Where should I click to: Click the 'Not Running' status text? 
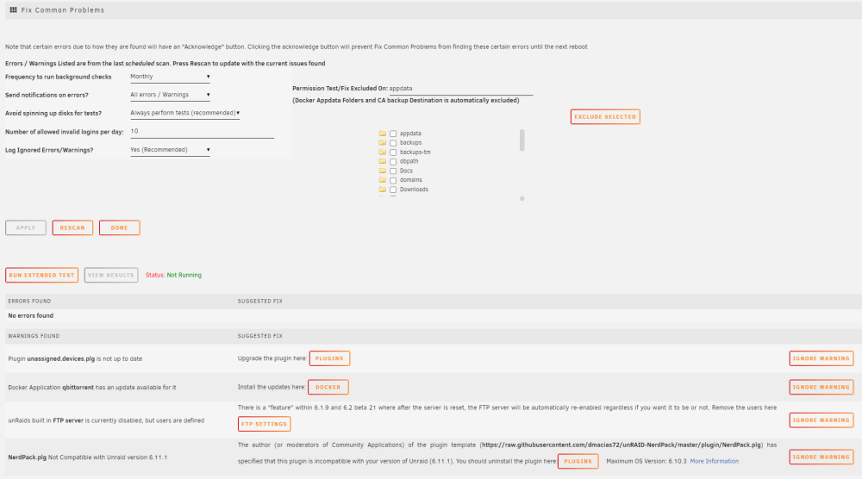(184, 275)
